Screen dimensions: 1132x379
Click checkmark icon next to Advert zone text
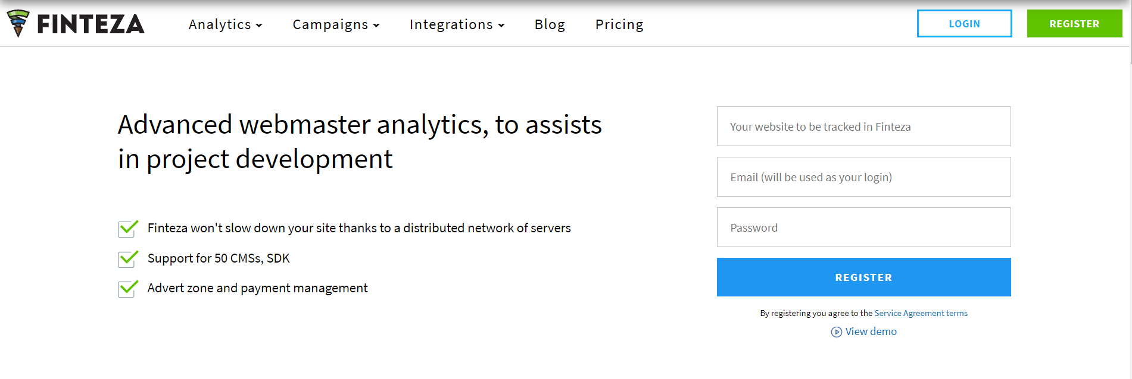[x=128, y=288]
